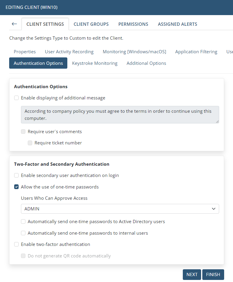
Task: Go to User Activity Recording section
Action: tap(69, 52)
